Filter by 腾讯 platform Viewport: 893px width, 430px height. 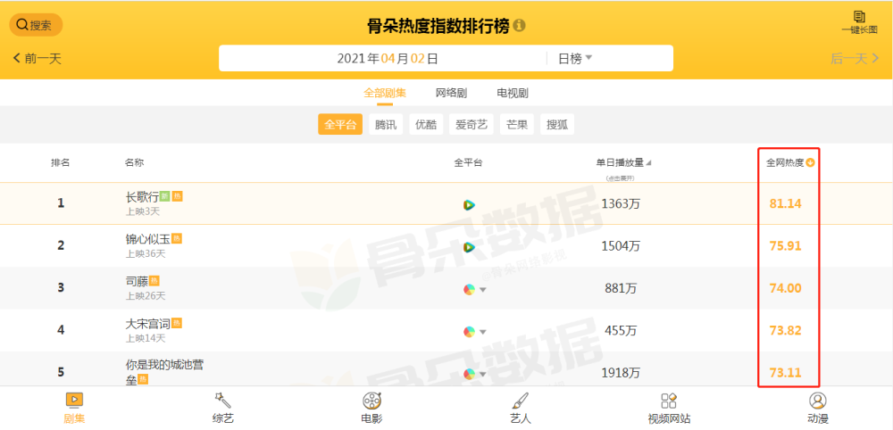(x=386, y=125)
